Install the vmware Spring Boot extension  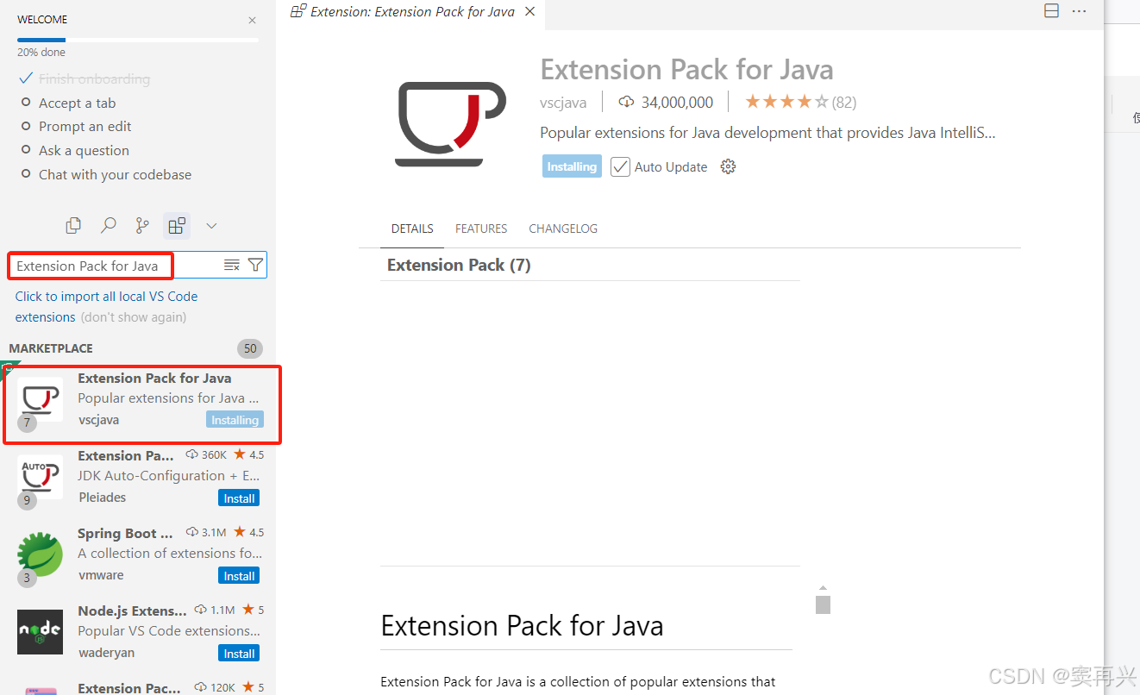tap(239, 576)
